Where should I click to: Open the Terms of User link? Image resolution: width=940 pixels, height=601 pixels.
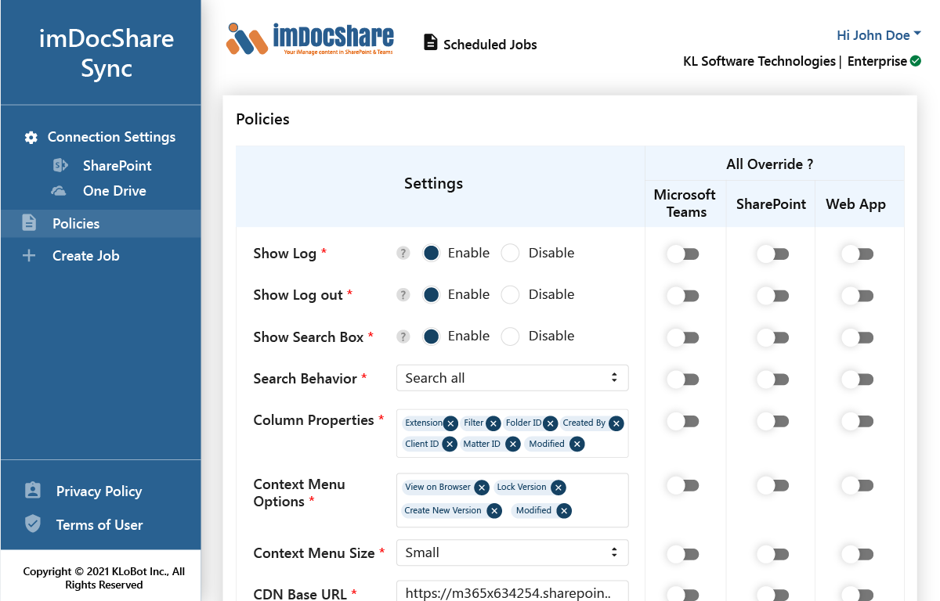99,525
